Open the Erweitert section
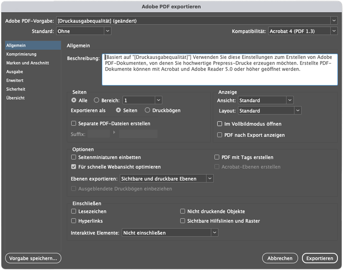Screen dimensions: 343x270 click(x=33, y=80)
